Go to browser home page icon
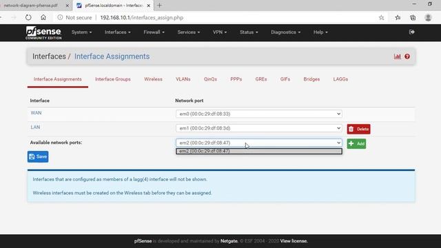Image resolution: width=441 pixels, height=248 pixels. (x=43, y=17)
